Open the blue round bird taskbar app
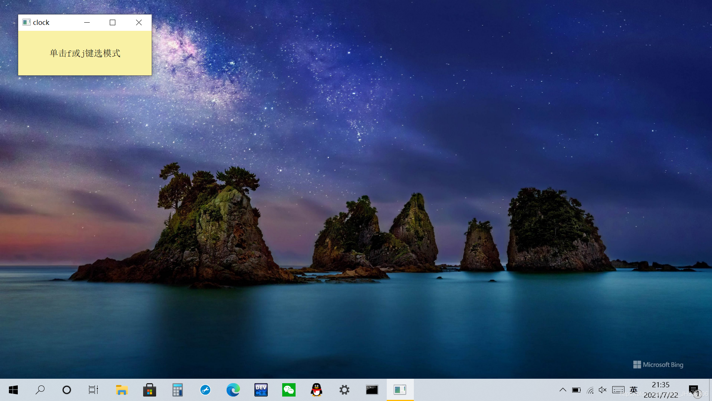This screenshot has width=712, height=401. point(205,390)
